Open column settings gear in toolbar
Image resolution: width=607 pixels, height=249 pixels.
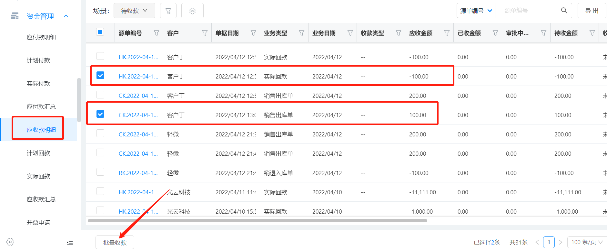coord(192,11)
